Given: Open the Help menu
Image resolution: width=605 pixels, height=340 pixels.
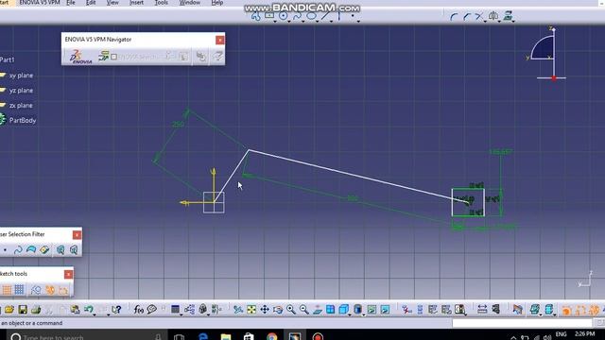Looking at the screenshot, I should tap(216, 3).
